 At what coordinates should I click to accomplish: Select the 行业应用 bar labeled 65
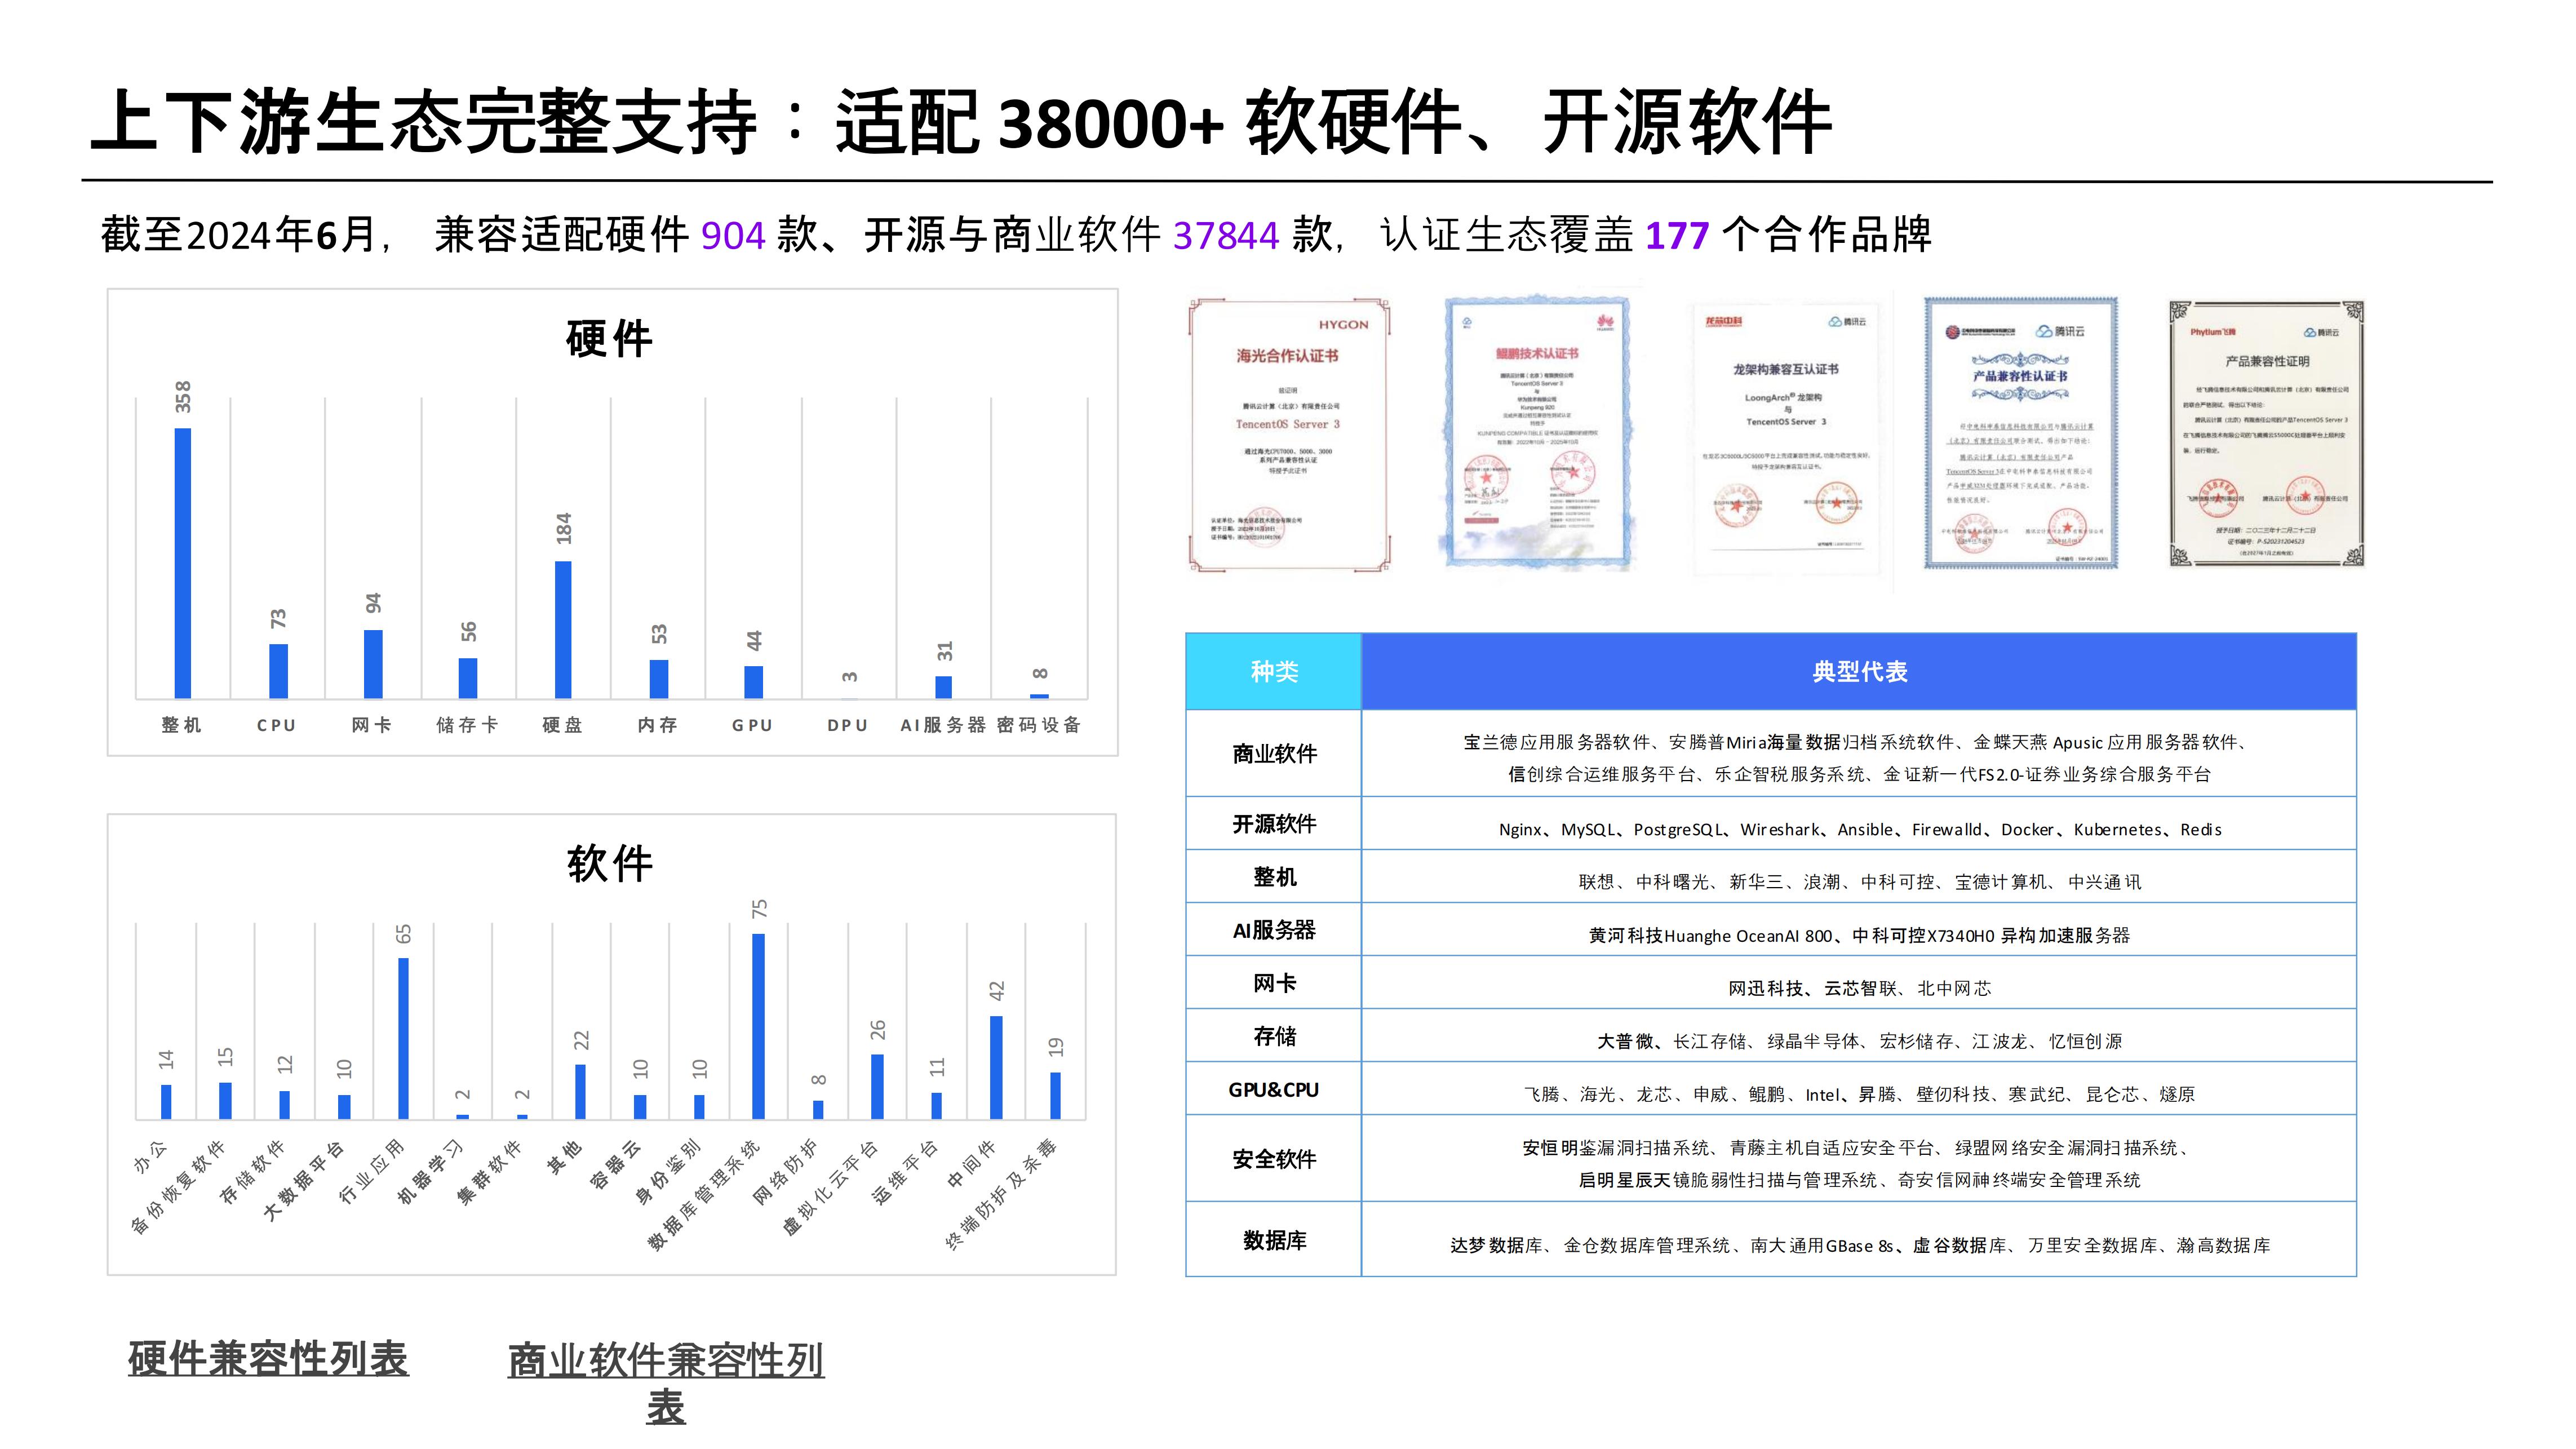[x=403, y=1038]
